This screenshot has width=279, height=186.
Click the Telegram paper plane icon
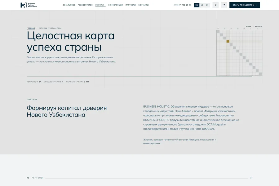[x=224, y=5]
